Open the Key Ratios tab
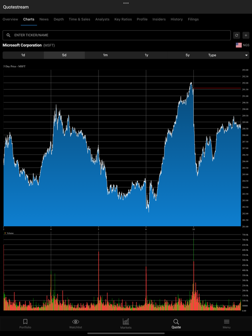Viewport: 252px width, 336px height. click(x=123, y=19)
